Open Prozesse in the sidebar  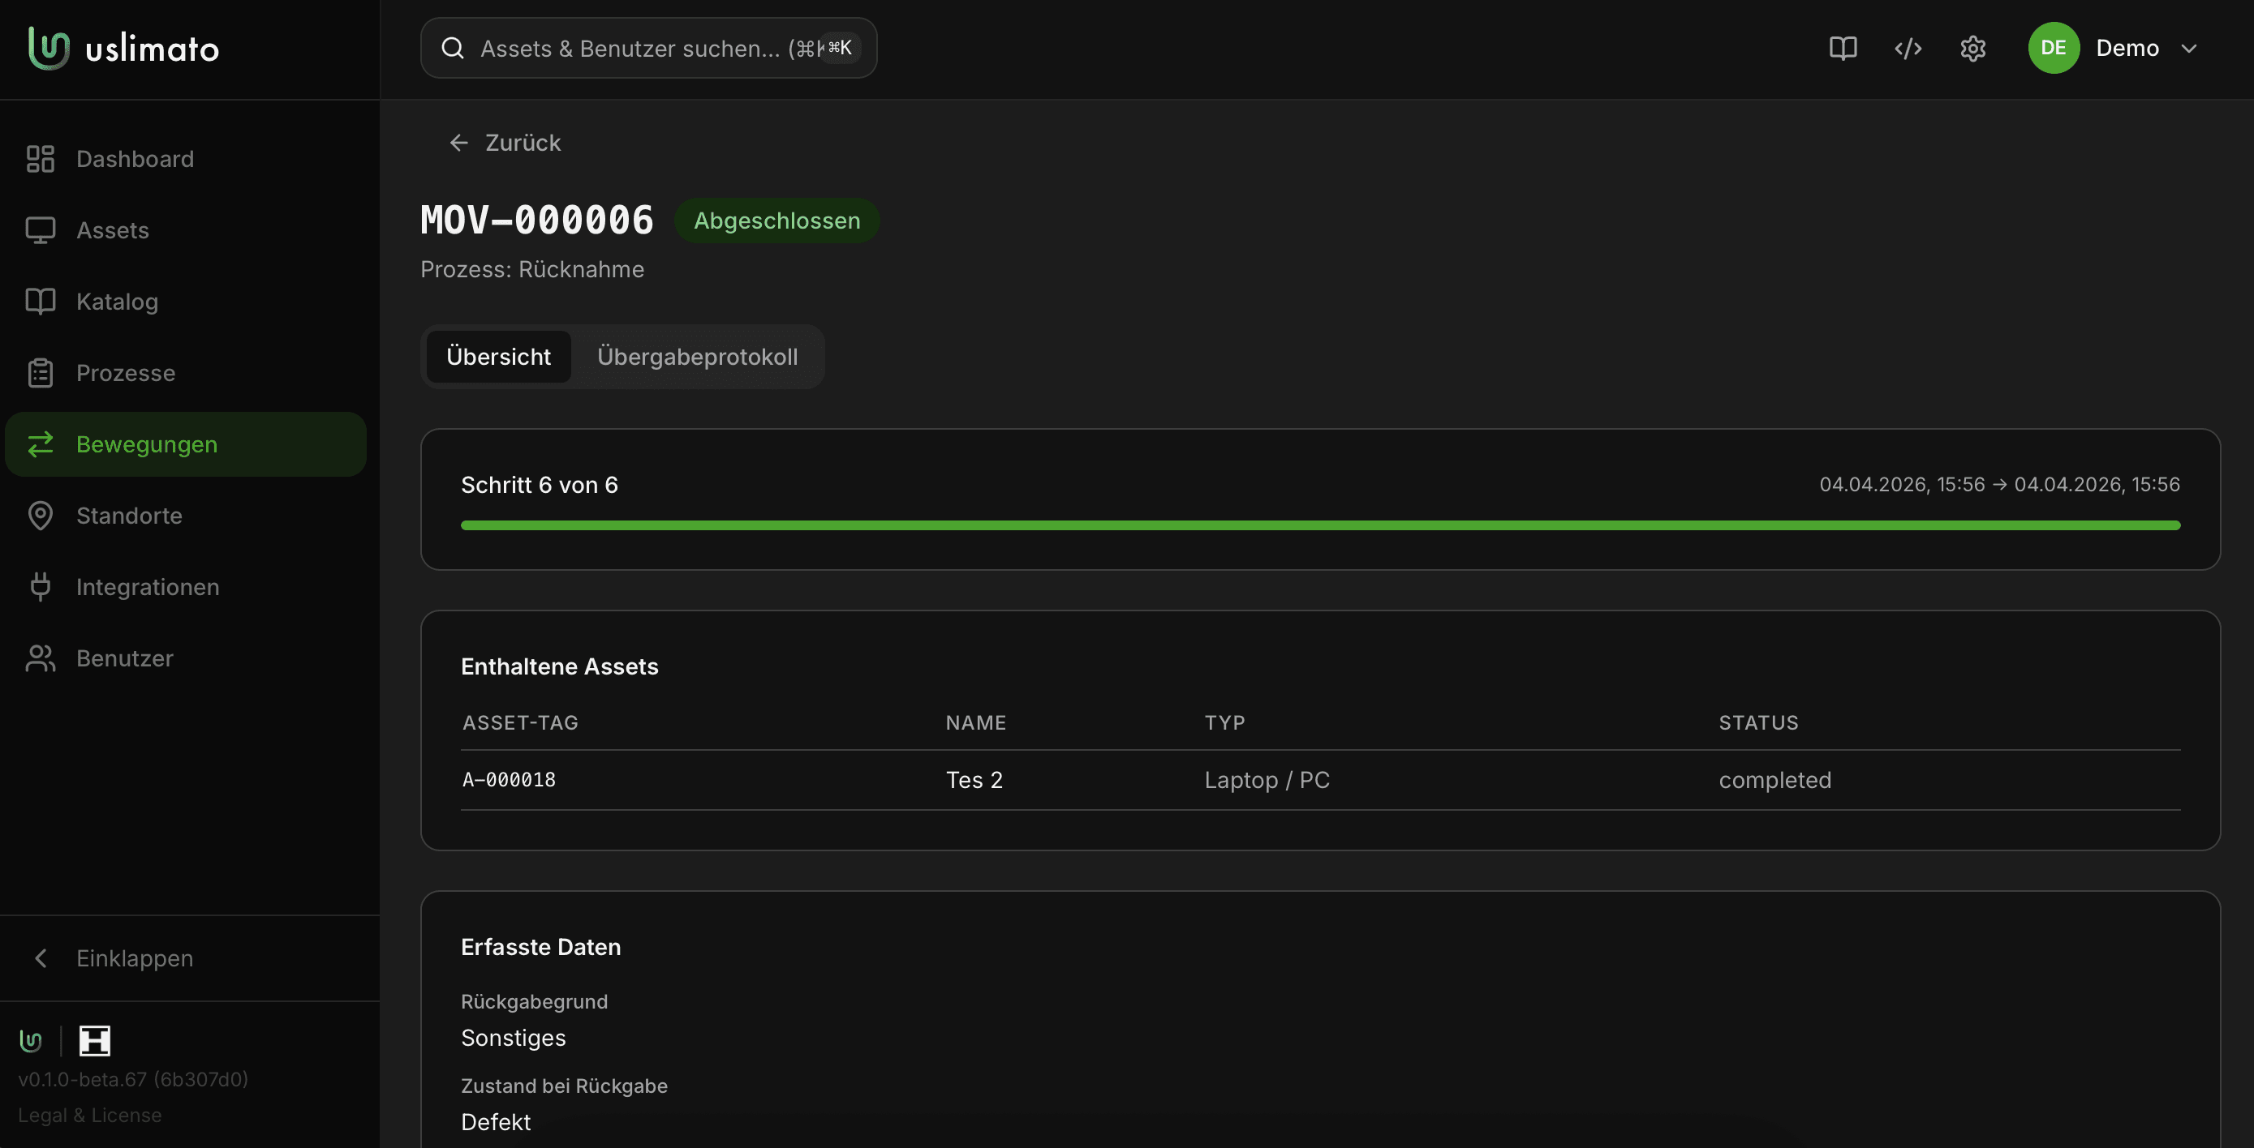pyautogui.click(x=186, y=373)
